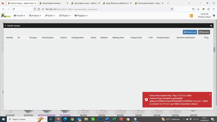Image resolution: width=217 pixels, height=122 pixels.
Task: Open the Réglages dropdown menu
Action: pyautogui.click(x=81, y=16)
